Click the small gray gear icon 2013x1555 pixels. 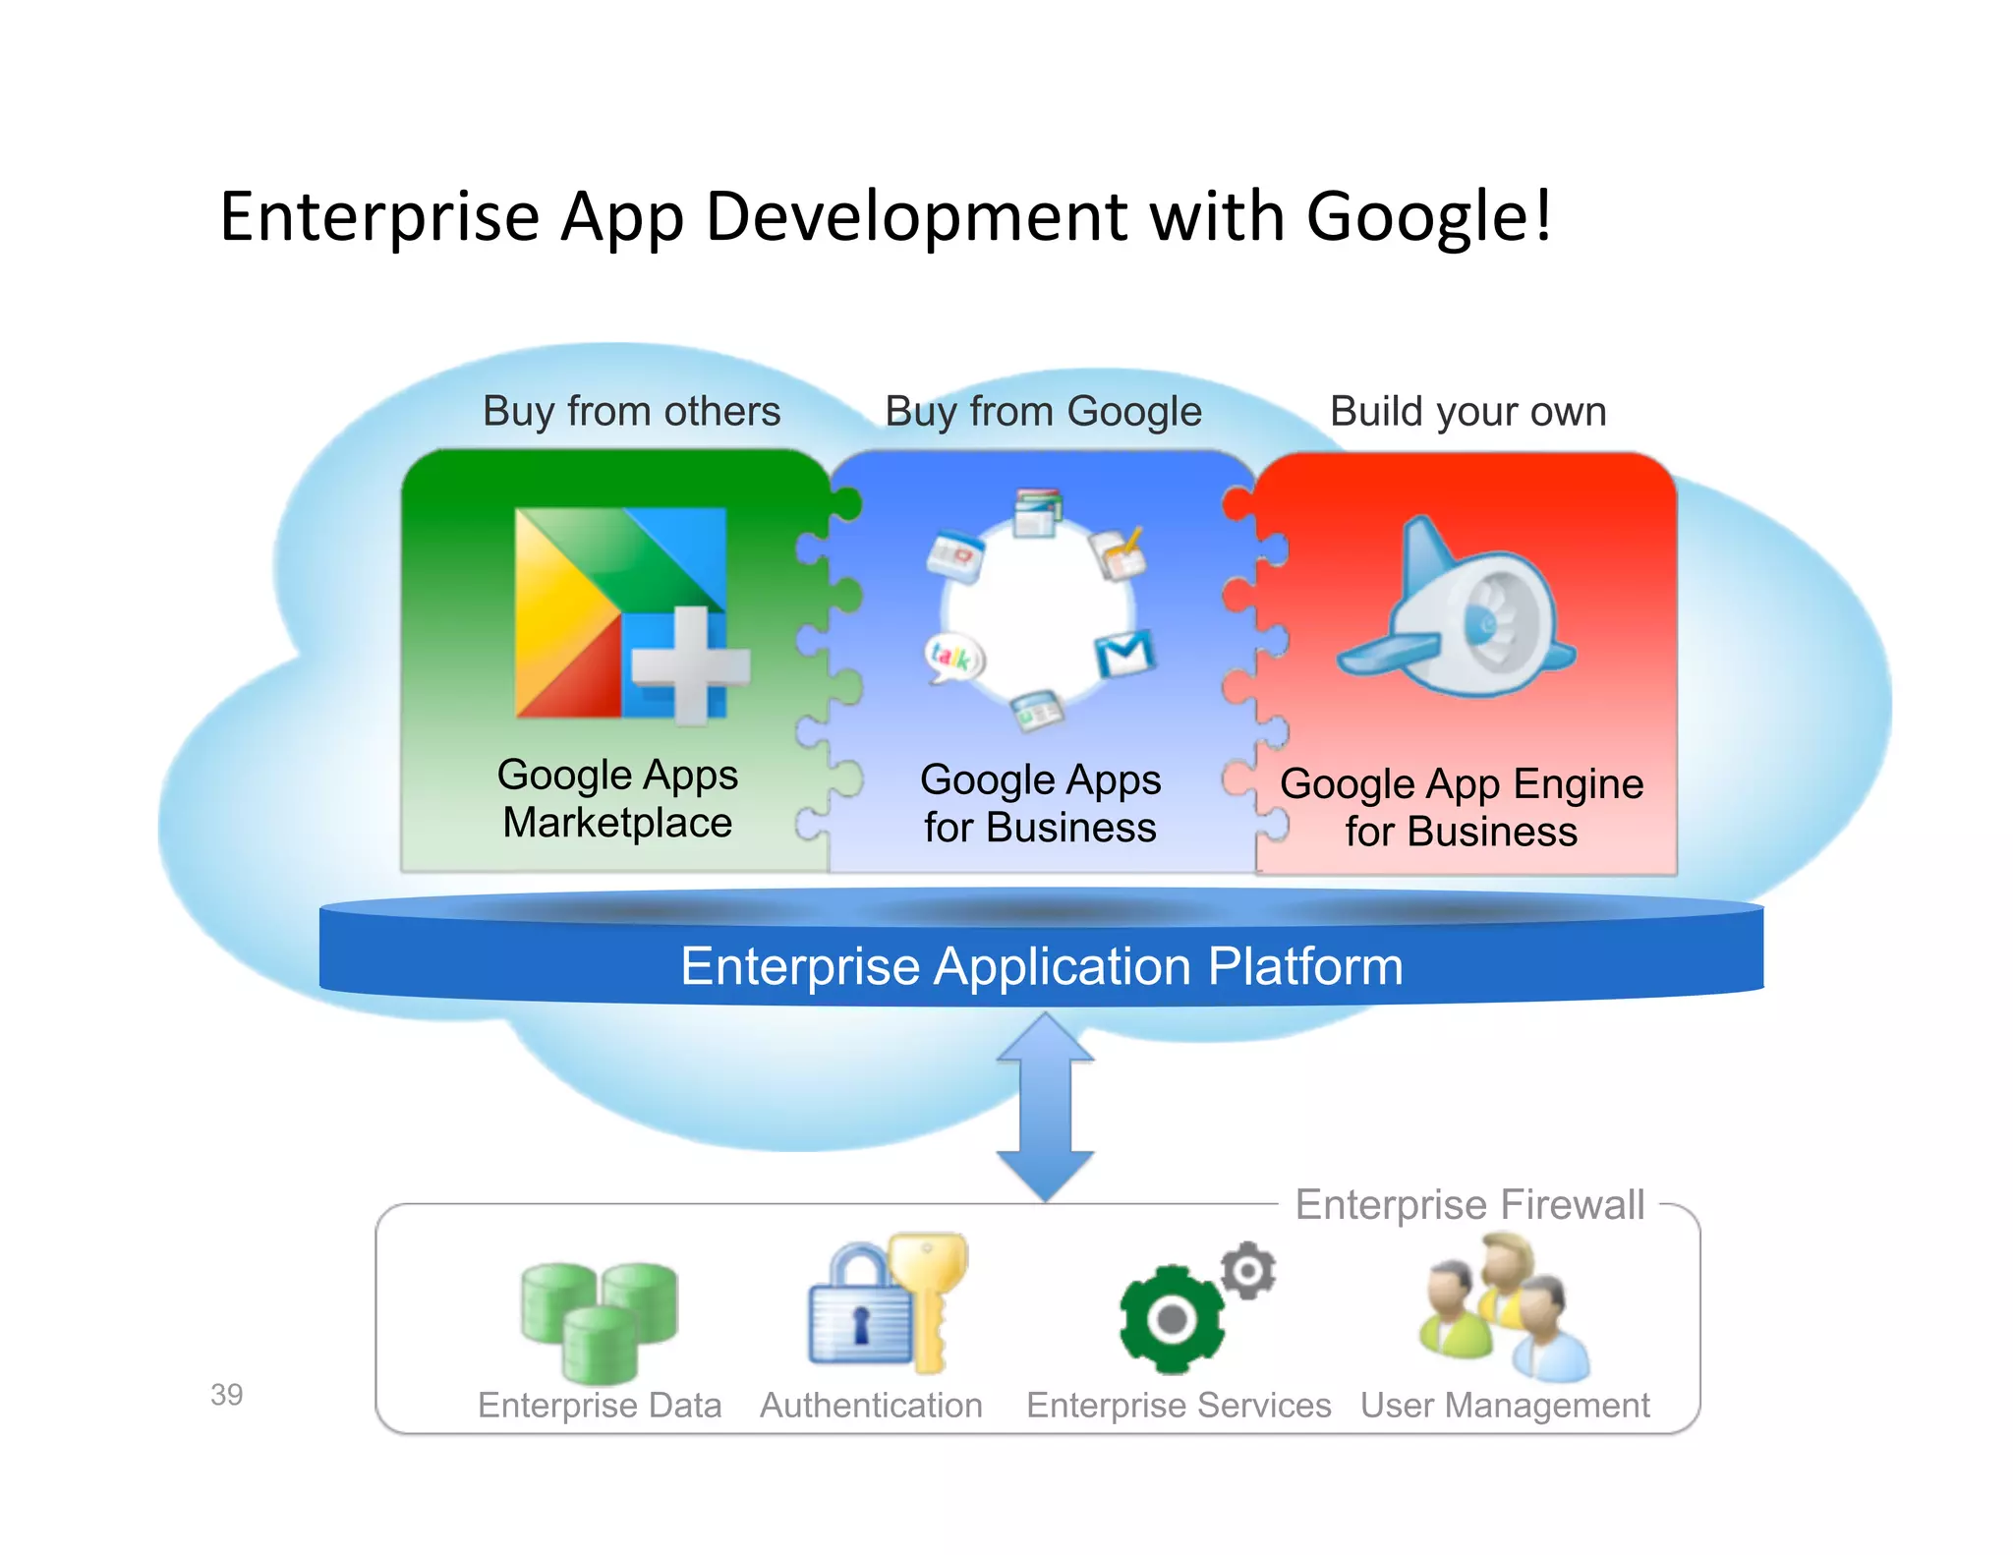tap(1248, 1271)
